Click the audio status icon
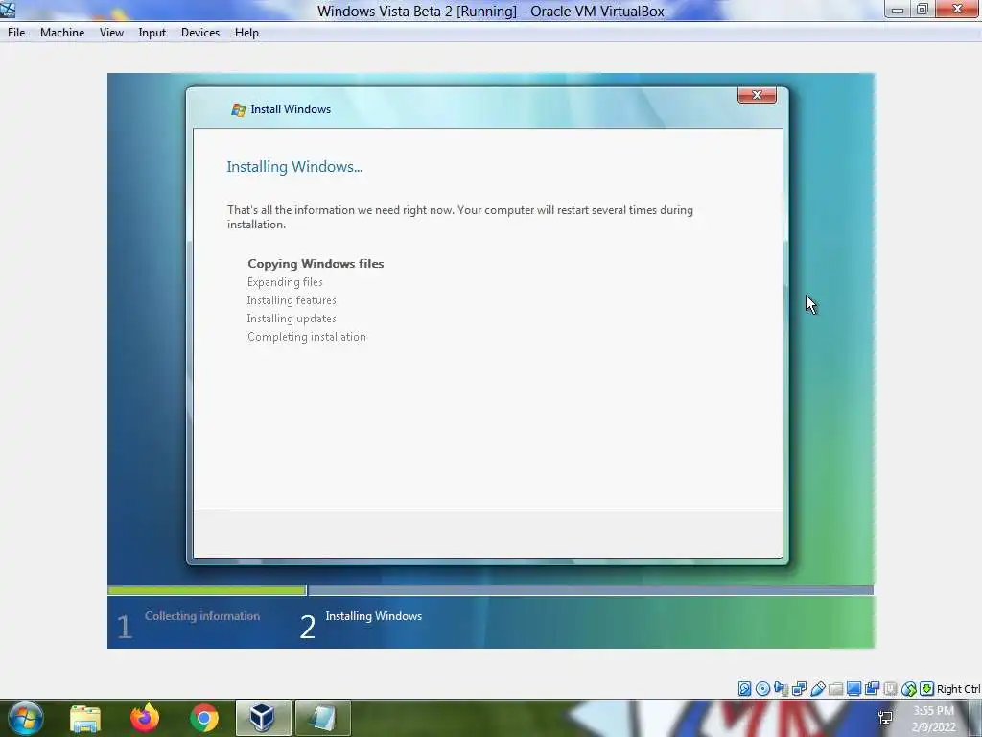 [781, 689]
